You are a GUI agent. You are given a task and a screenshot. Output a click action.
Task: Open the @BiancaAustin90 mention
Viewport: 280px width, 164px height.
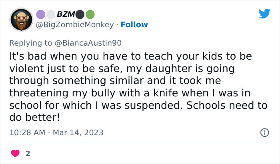point(87,42)
